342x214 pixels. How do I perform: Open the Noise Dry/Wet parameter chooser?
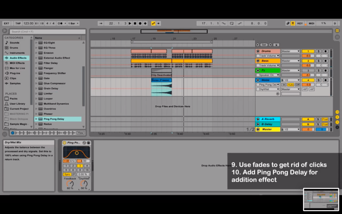click(268, 89)
